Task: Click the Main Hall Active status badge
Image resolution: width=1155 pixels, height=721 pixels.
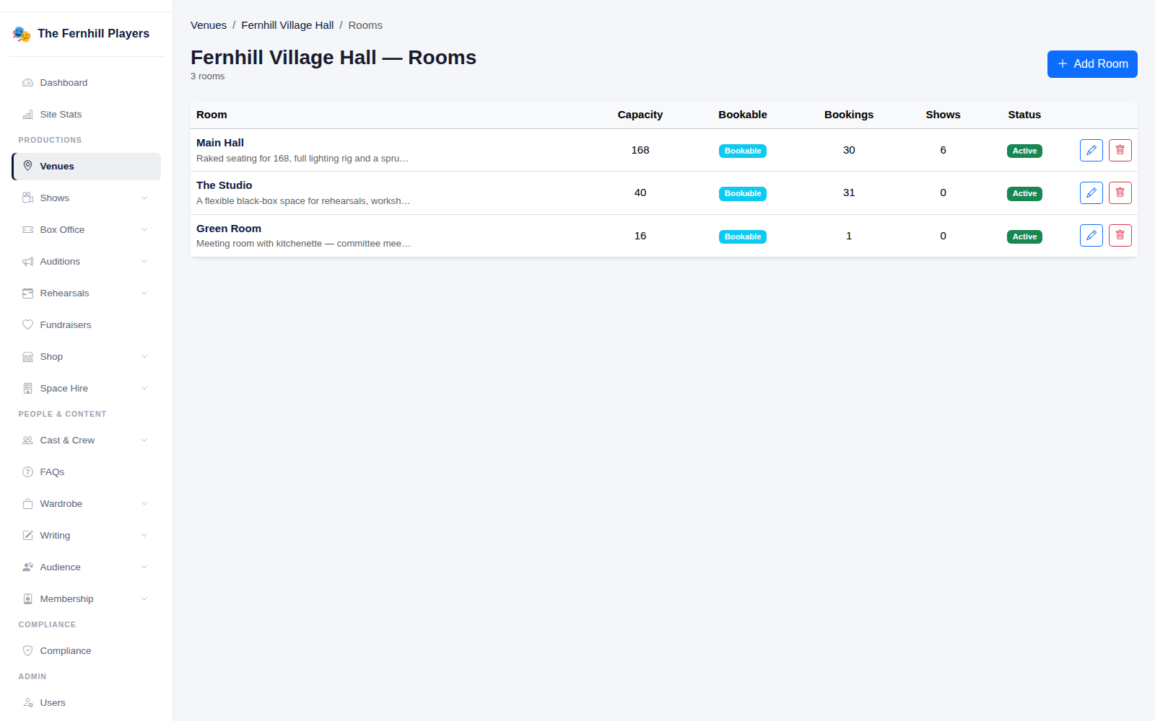Action: click(1024, 151)
